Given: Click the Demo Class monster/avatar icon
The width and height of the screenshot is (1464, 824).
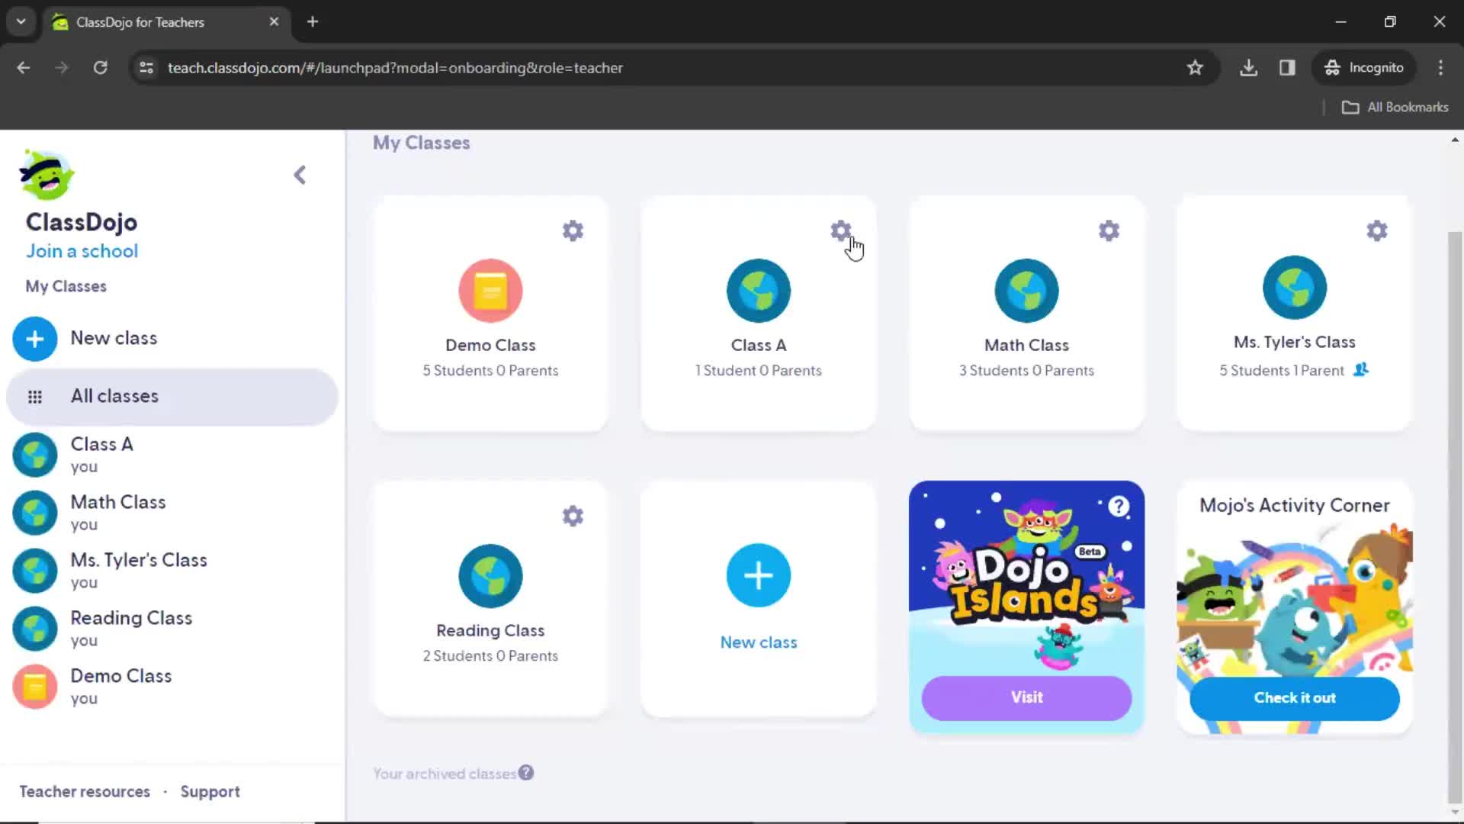Looking at the screenshot, I should (x=491, y=291).
